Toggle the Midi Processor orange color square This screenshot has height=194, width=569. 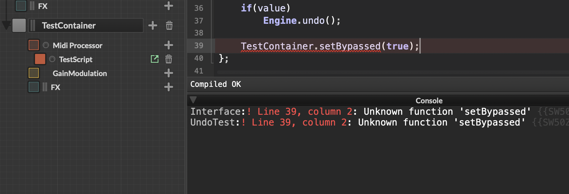click(34, 45)
